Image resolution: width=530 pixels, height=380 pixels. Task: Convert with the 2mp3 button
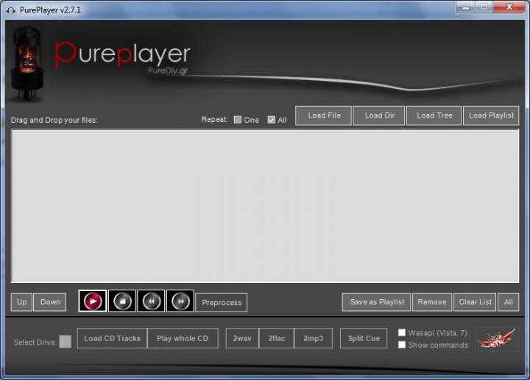click(x=313, y=338)
